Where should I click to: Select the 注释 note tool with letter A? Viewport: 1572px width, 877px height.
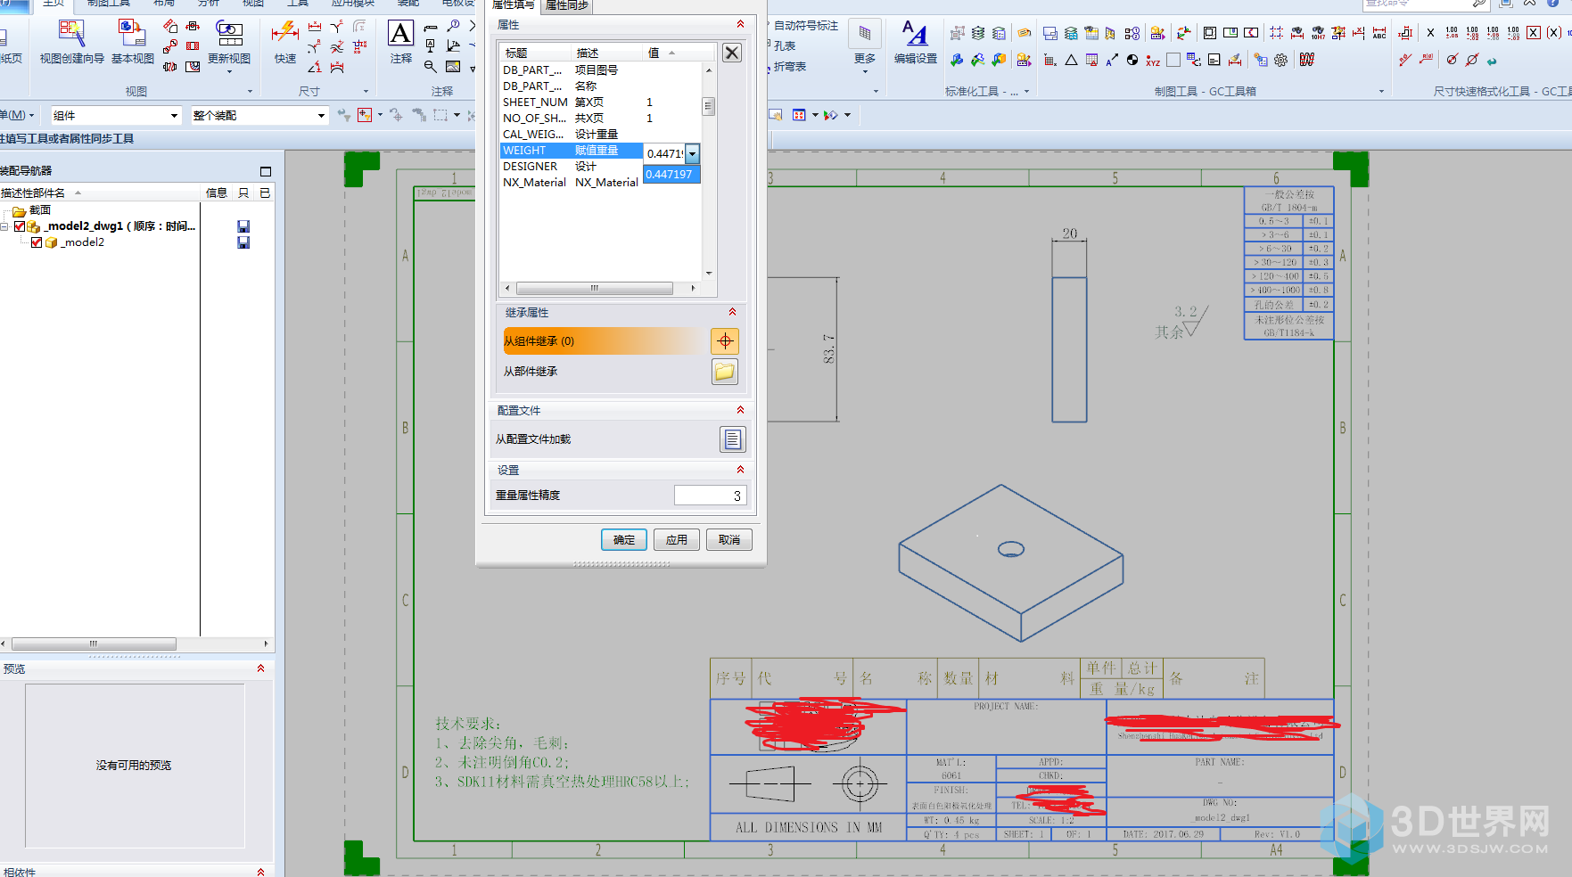tap(401, 42)
